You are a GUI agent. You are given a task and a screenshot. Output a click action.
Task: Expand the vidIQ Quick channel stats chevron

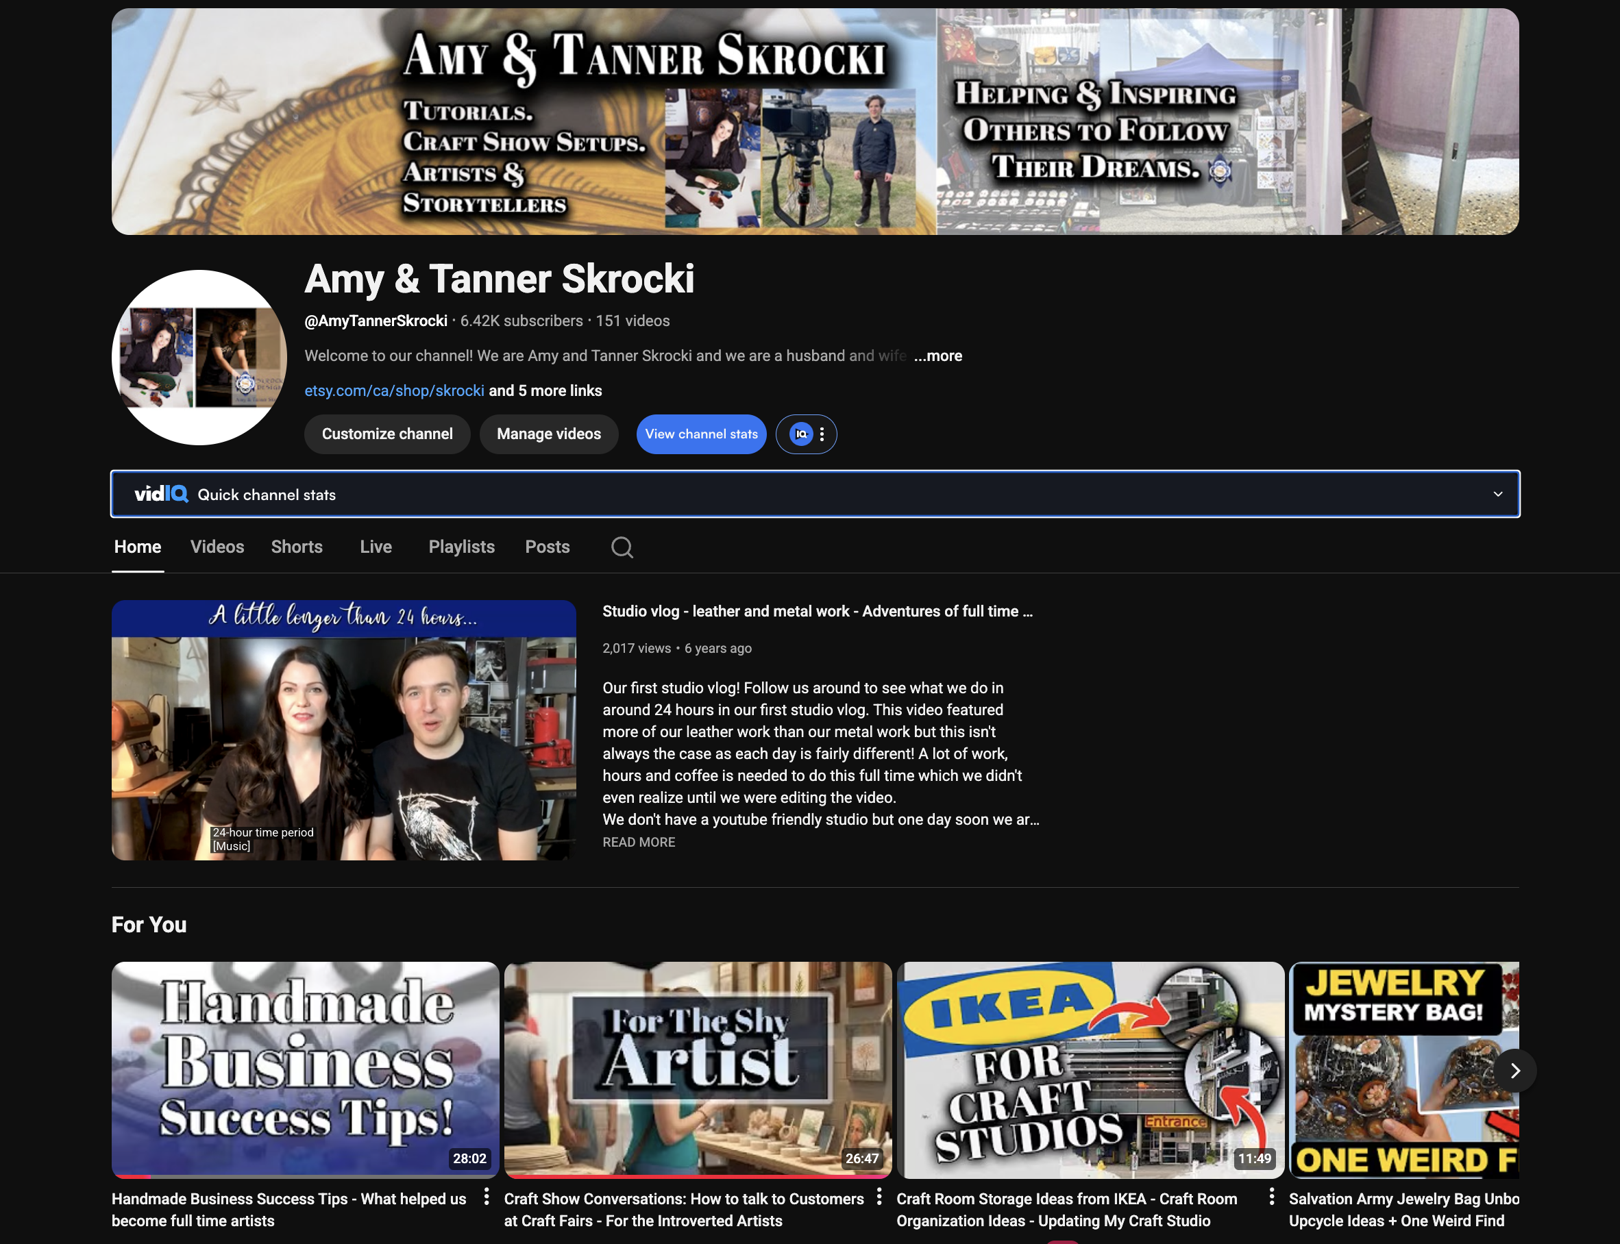click(1497, 494)
